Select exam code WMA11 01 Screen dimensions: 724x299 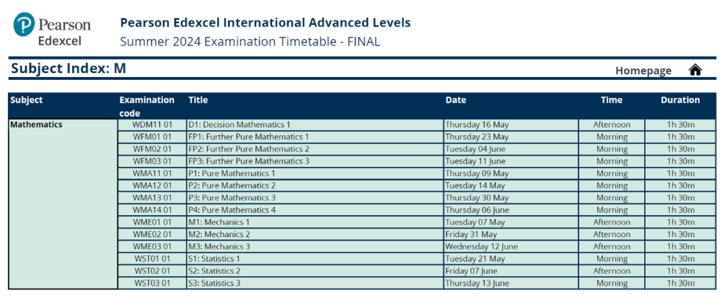(x=152, y=174)
